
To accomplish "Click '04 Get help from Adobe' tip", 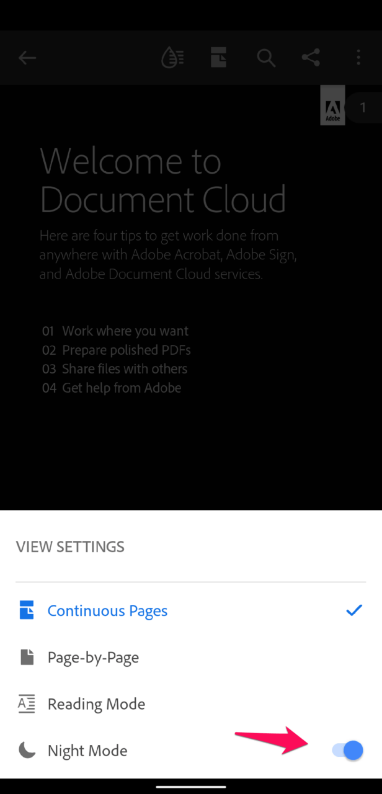I will click(x=111, y=388).
